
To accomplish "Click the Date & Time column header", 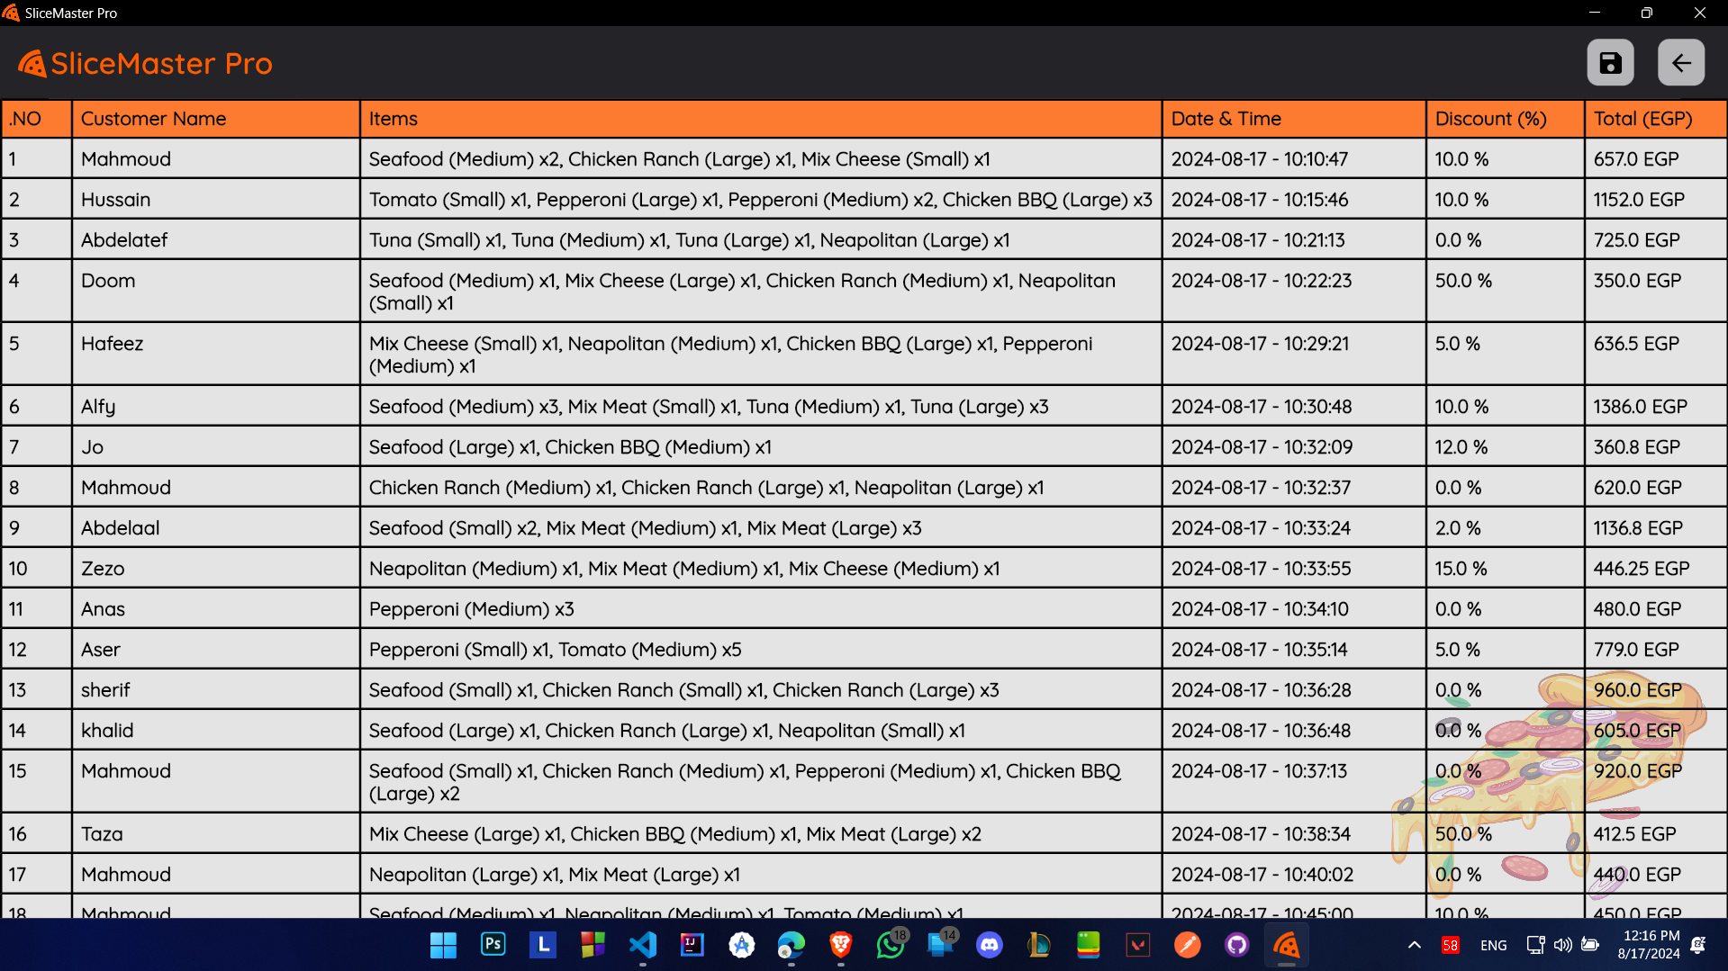I will [x=1294, y=119].
